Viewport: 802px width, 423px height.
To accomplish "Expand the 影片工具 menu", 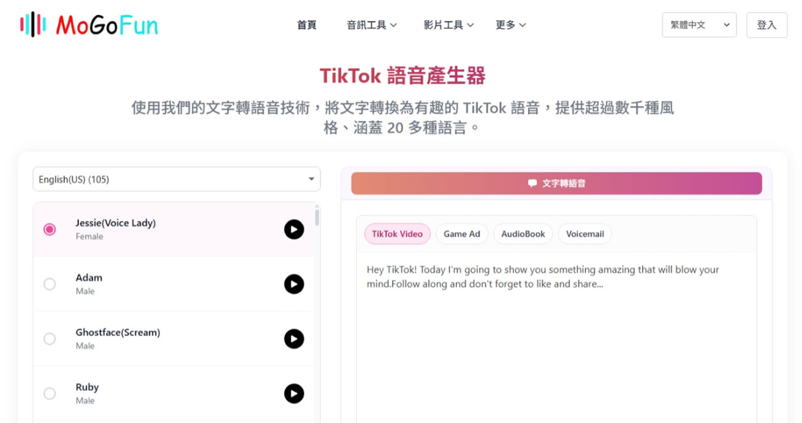I will pos(449,25).
